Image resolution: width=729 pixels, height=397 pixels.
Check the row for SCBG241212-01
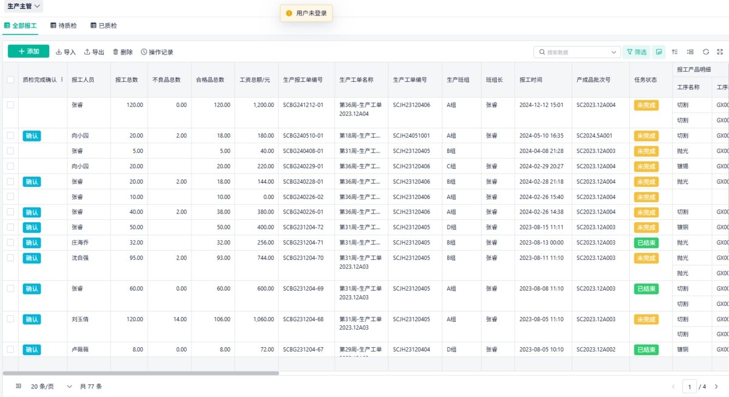(10, 105)
